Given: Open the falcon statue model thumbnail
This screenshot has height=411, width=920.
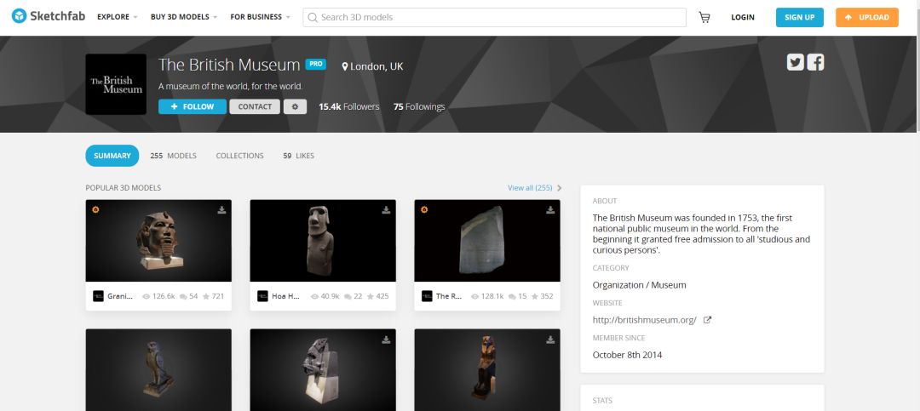Looking at the screenshot, I should [158, 370].
